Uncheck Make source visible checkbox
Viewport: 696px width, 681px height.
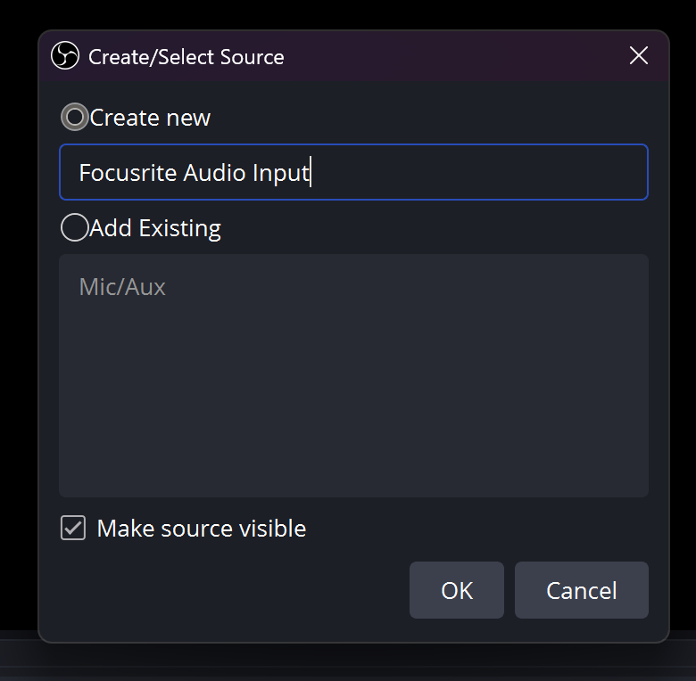(x=73, y=528)
